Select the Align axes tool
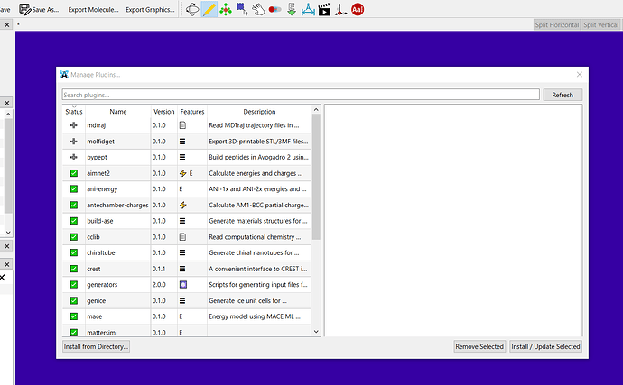This screenshot has width=623, height=385. (x=340, y=9)
